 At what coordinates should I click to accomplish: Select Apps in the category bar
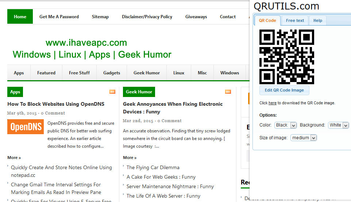(19, 73)
